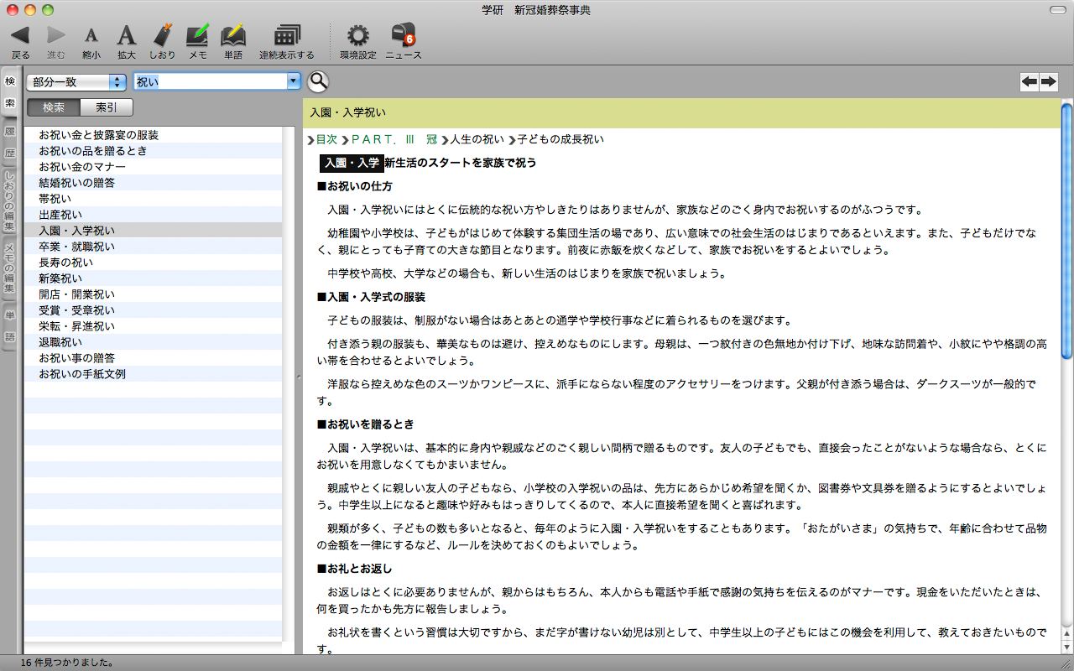Open the メモ memo tool
Viewport: 1074px width, 671px height.
[x=197, y=35]
